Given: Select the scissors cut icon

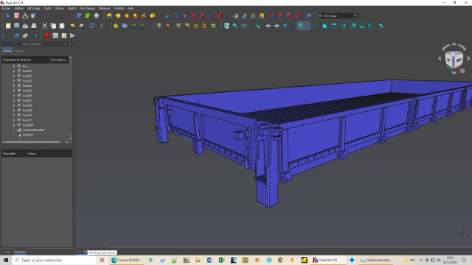Looking at the screenshot, I should (x=44, y=26).
